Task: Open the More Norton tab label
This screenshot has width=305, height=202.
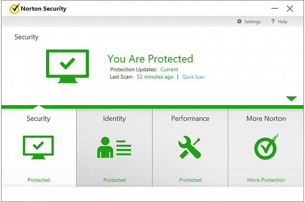Action: coord(266,119)
